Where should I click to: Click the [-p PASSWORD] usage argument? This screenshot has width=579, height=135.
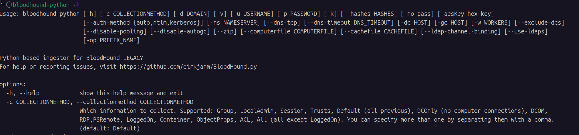[298, 14]
